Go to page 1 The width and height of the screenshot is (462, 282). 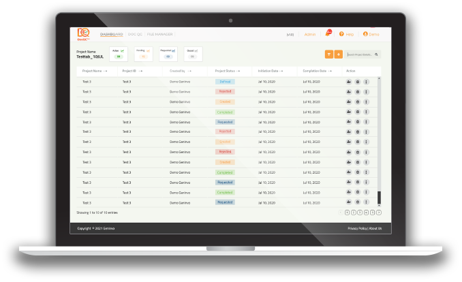point(347,213)
